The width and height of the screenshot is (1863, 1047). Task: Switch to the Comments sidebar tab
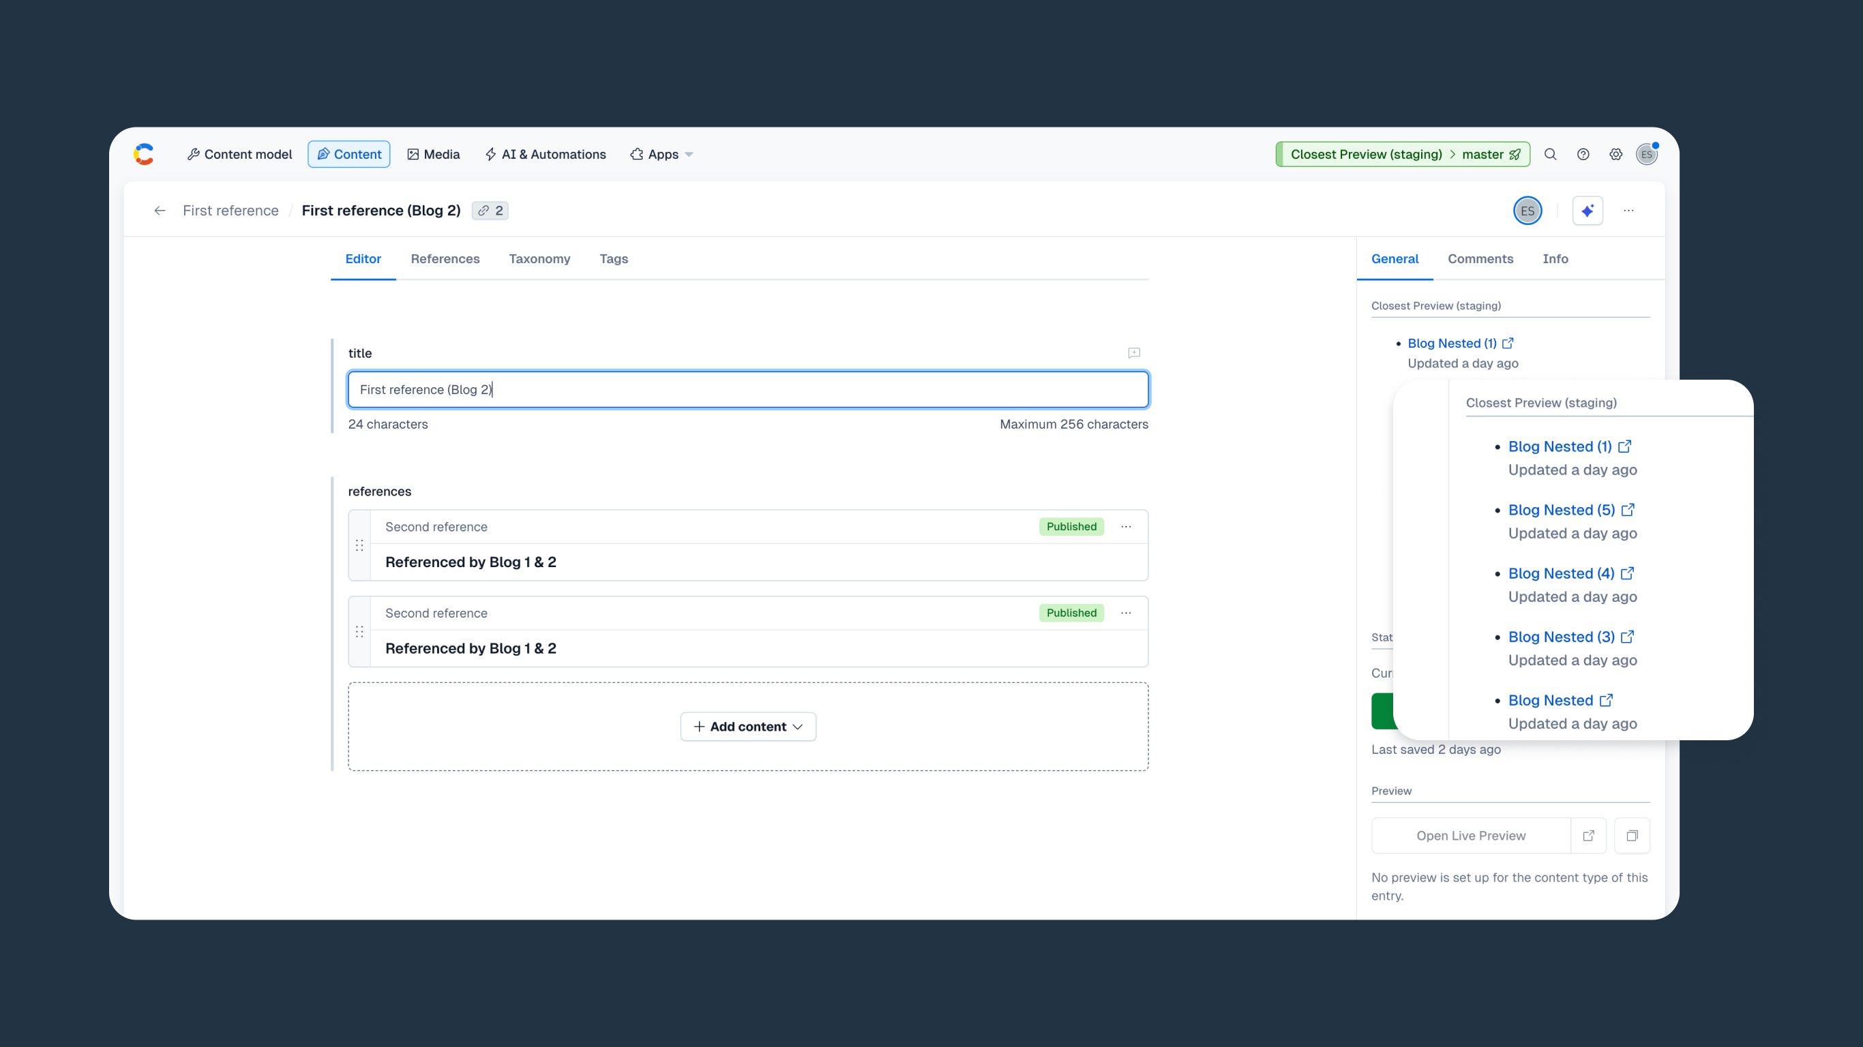1480,259
